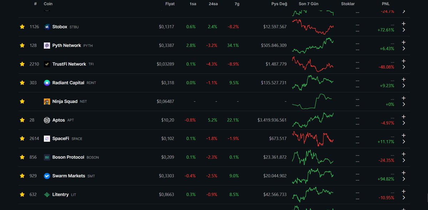Sort by the Fiyat column header

tap(170, 4)
